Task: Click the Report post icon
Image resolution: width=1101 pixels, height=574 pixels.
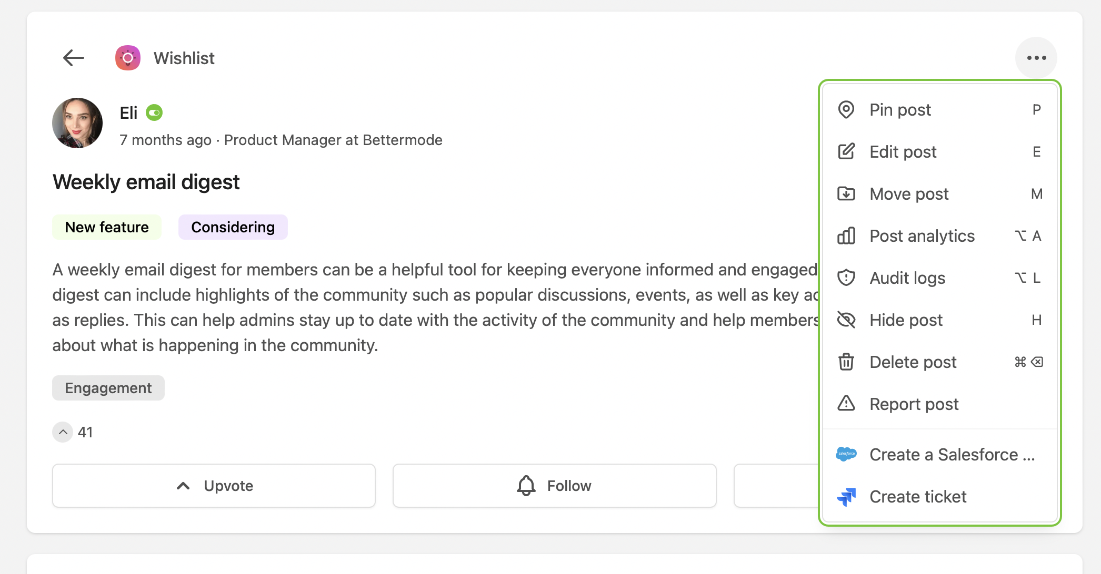Action: coord(846,403)
